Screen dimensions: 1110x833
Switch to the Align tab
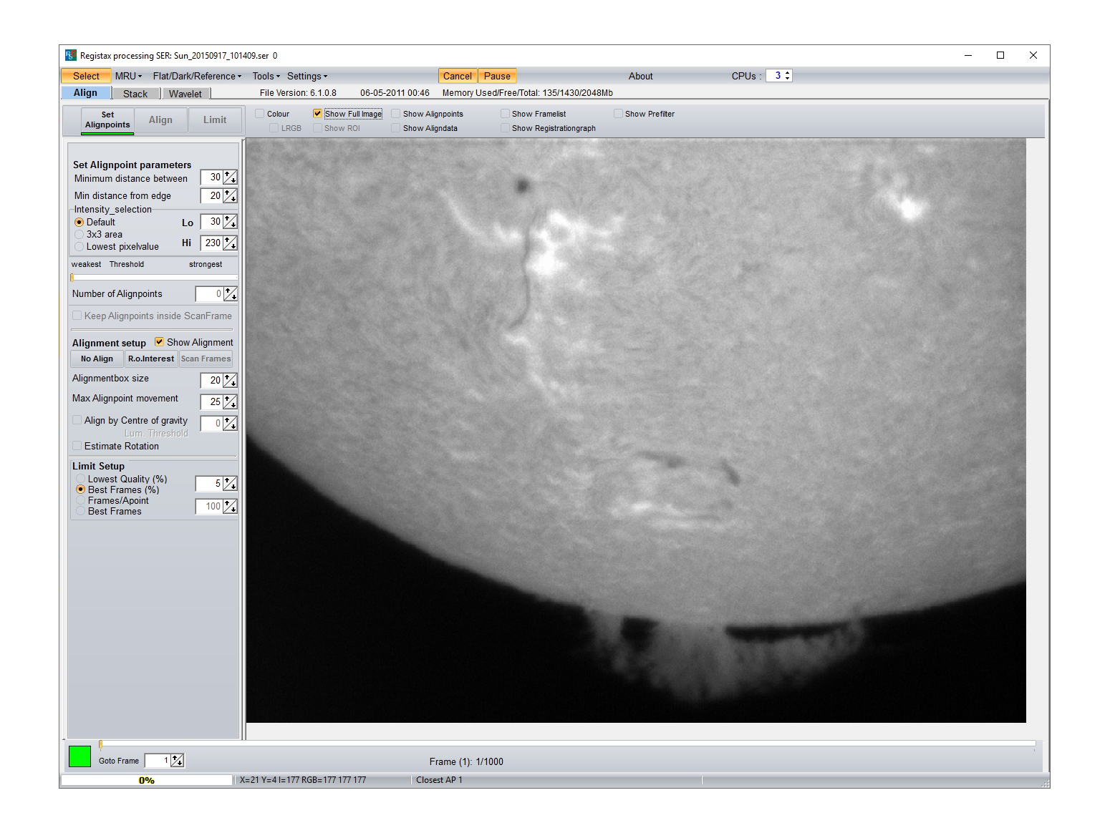tap(86, 93)
